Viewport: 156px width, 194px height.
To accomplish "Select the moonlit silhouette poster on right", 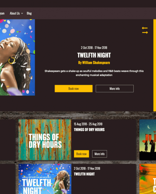I will (x=148, y=140).
